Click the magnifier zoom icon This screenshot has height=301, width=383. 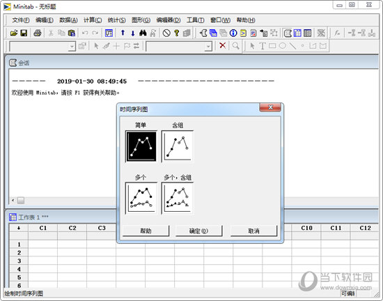(235, 46)
